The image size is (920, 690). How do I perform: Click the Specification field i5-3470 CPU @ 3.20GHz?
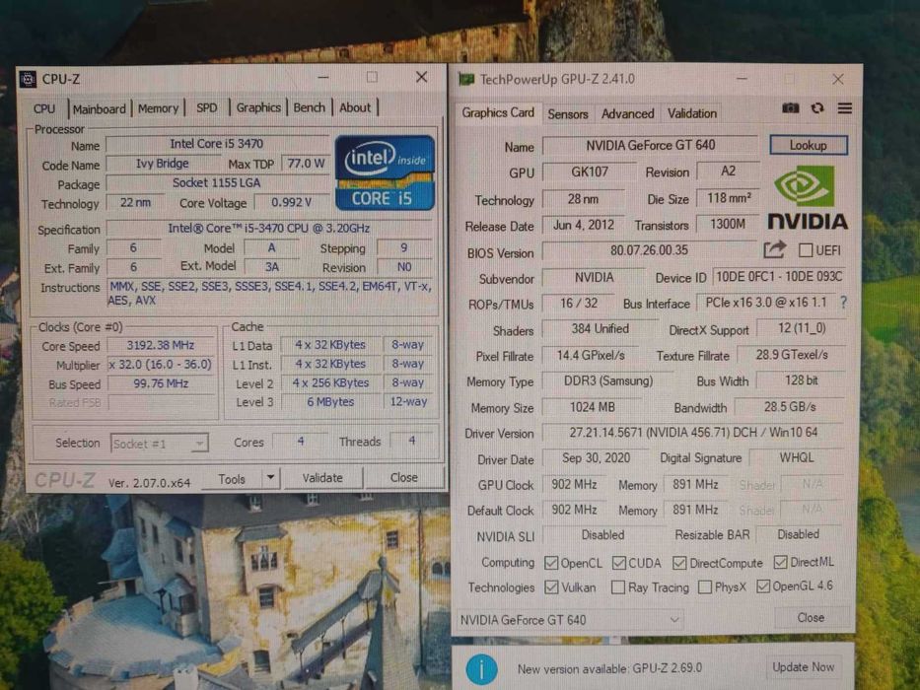pos(269,229)
